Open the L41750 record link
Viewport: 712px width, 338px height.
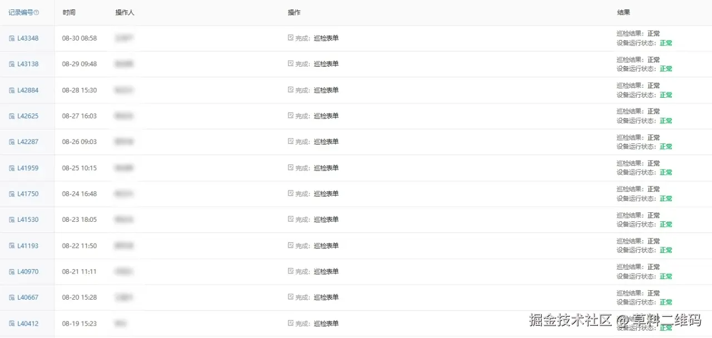28,194
